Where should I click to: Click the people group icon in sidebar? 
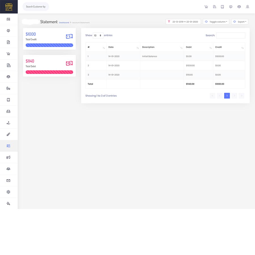pos(8,169)
